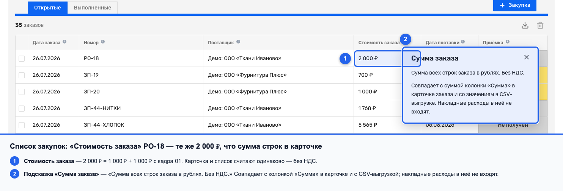This screenshot has width=563, height=191.
Task: Tick the checkbox for order ЗП-19
Action: click(22, 75)
